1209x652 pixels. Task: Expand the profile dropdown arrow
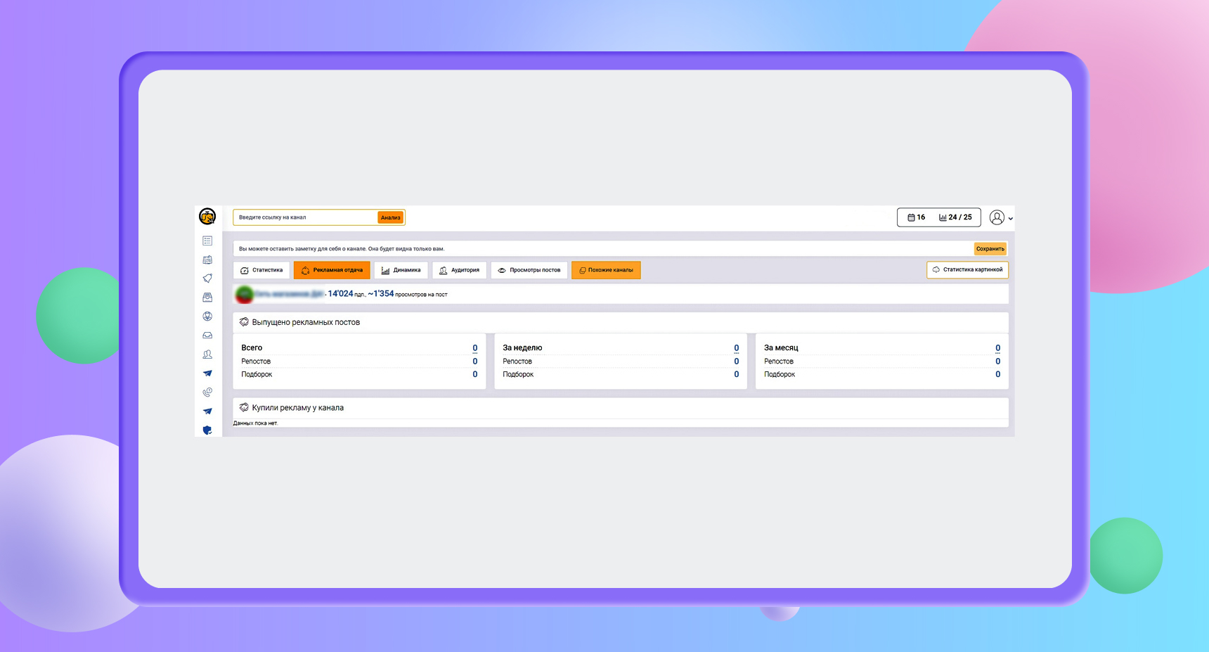[x=1011, y=219]
